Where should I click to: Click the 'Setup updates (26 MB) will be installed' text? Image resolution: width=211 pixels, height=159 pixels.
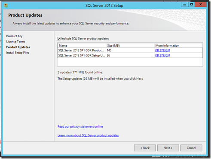100,78
